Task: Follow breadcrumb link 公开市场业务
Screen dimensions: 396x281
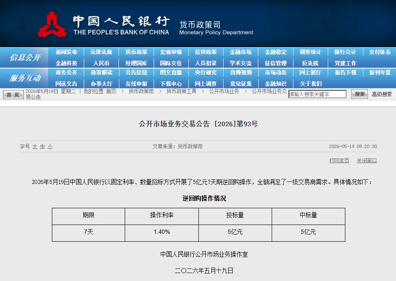Action: click(224, 91)
